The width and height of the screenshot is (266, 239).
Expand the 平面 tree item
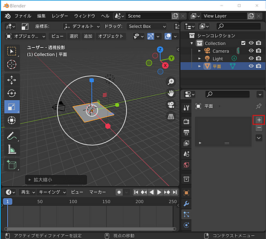pos(199,66)
